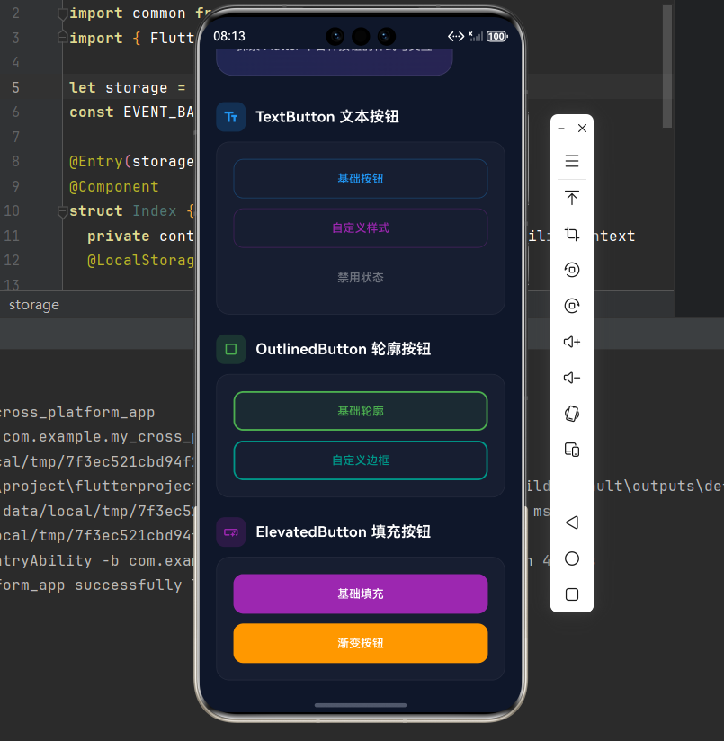This screenshot has height=741, width=724.
Task: Click line number 10 in gutter
Action: [x=12, y=210]
